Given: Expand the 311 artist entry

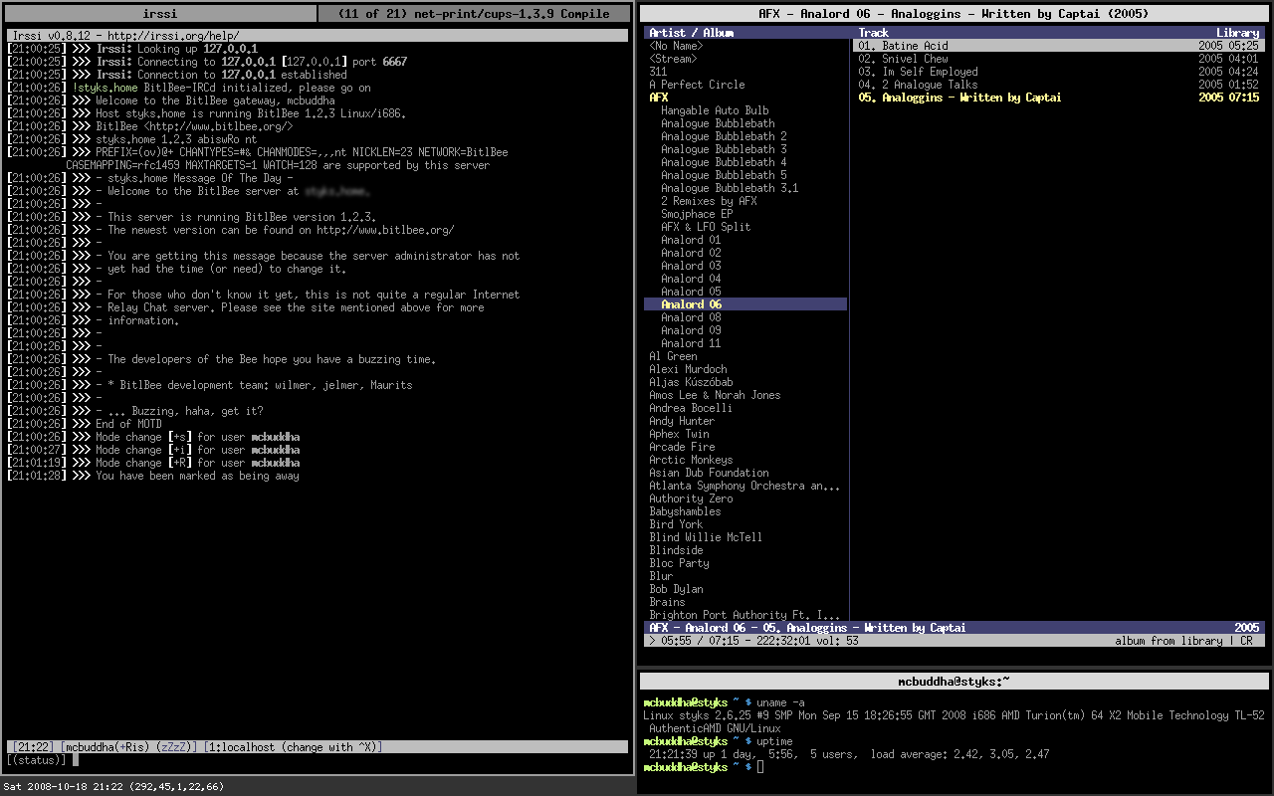Looking at the screenshot, I should (x=658, y=72).
